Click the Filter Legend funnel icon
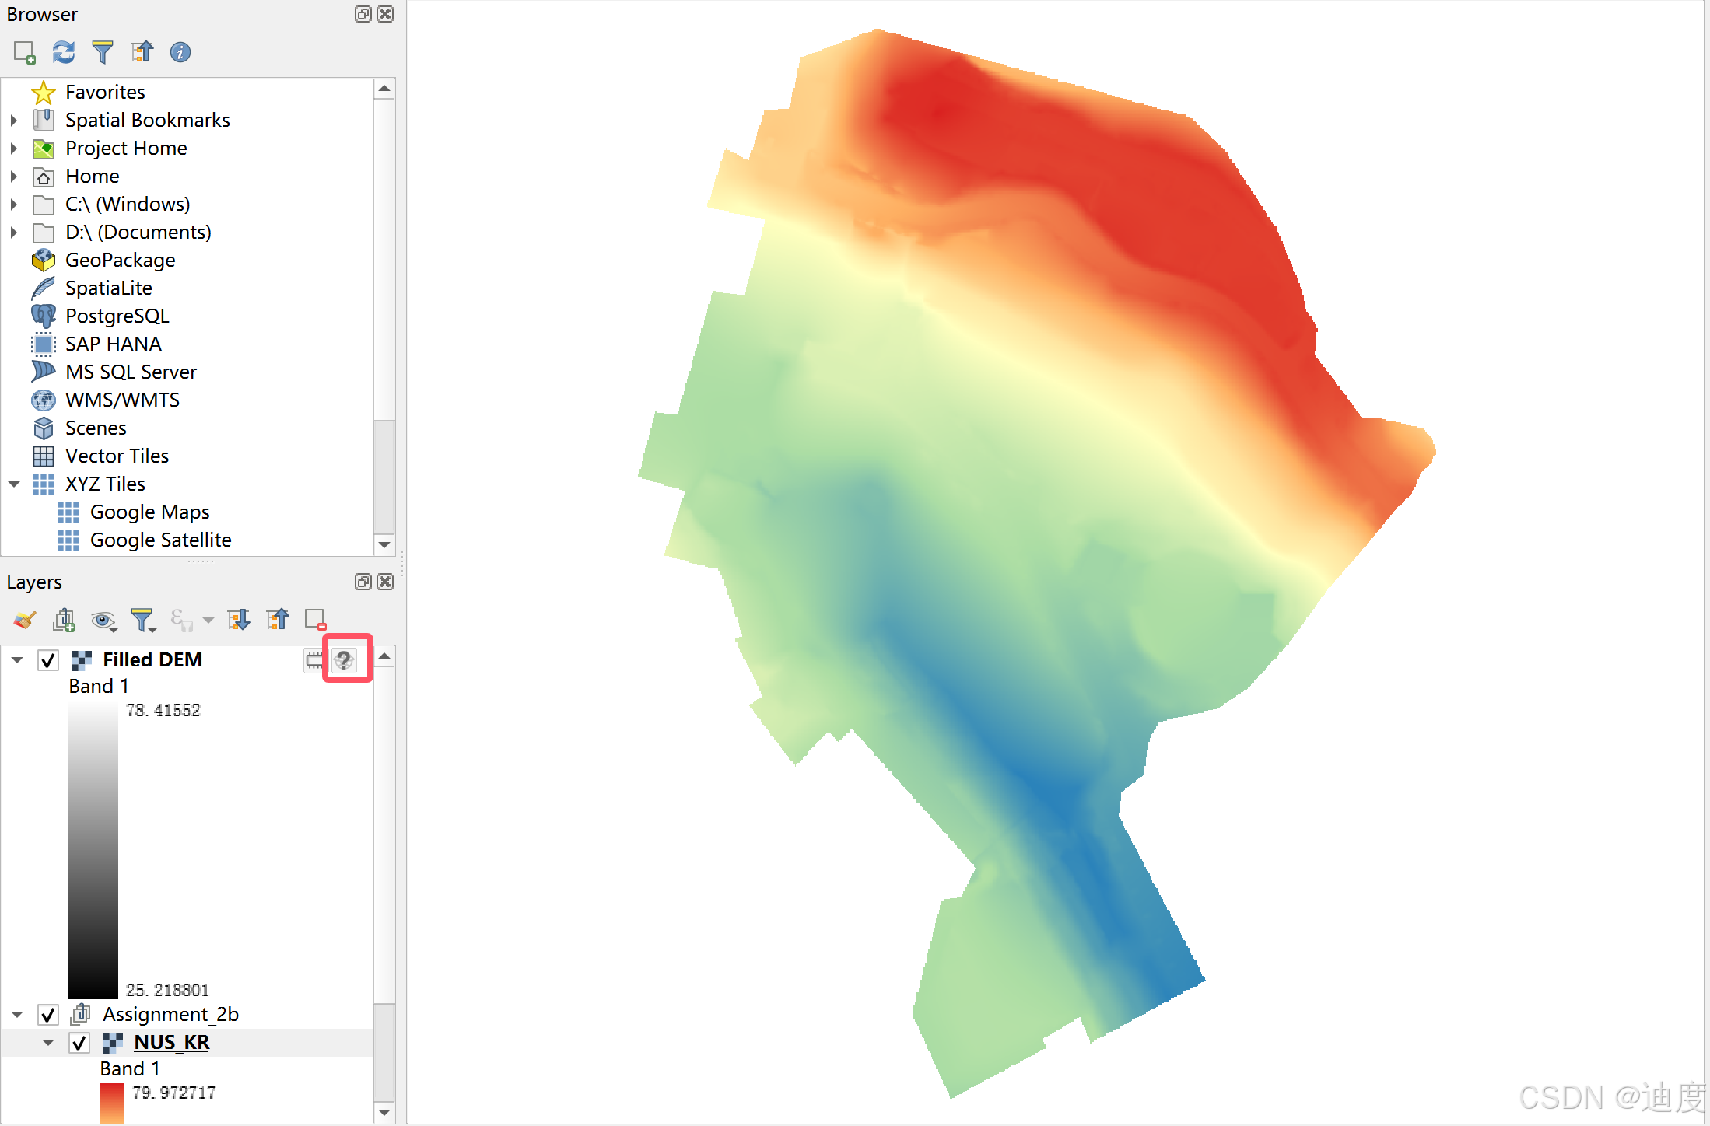Image resolution: width=1710 pixels, height=1126 pixels. 142,620
